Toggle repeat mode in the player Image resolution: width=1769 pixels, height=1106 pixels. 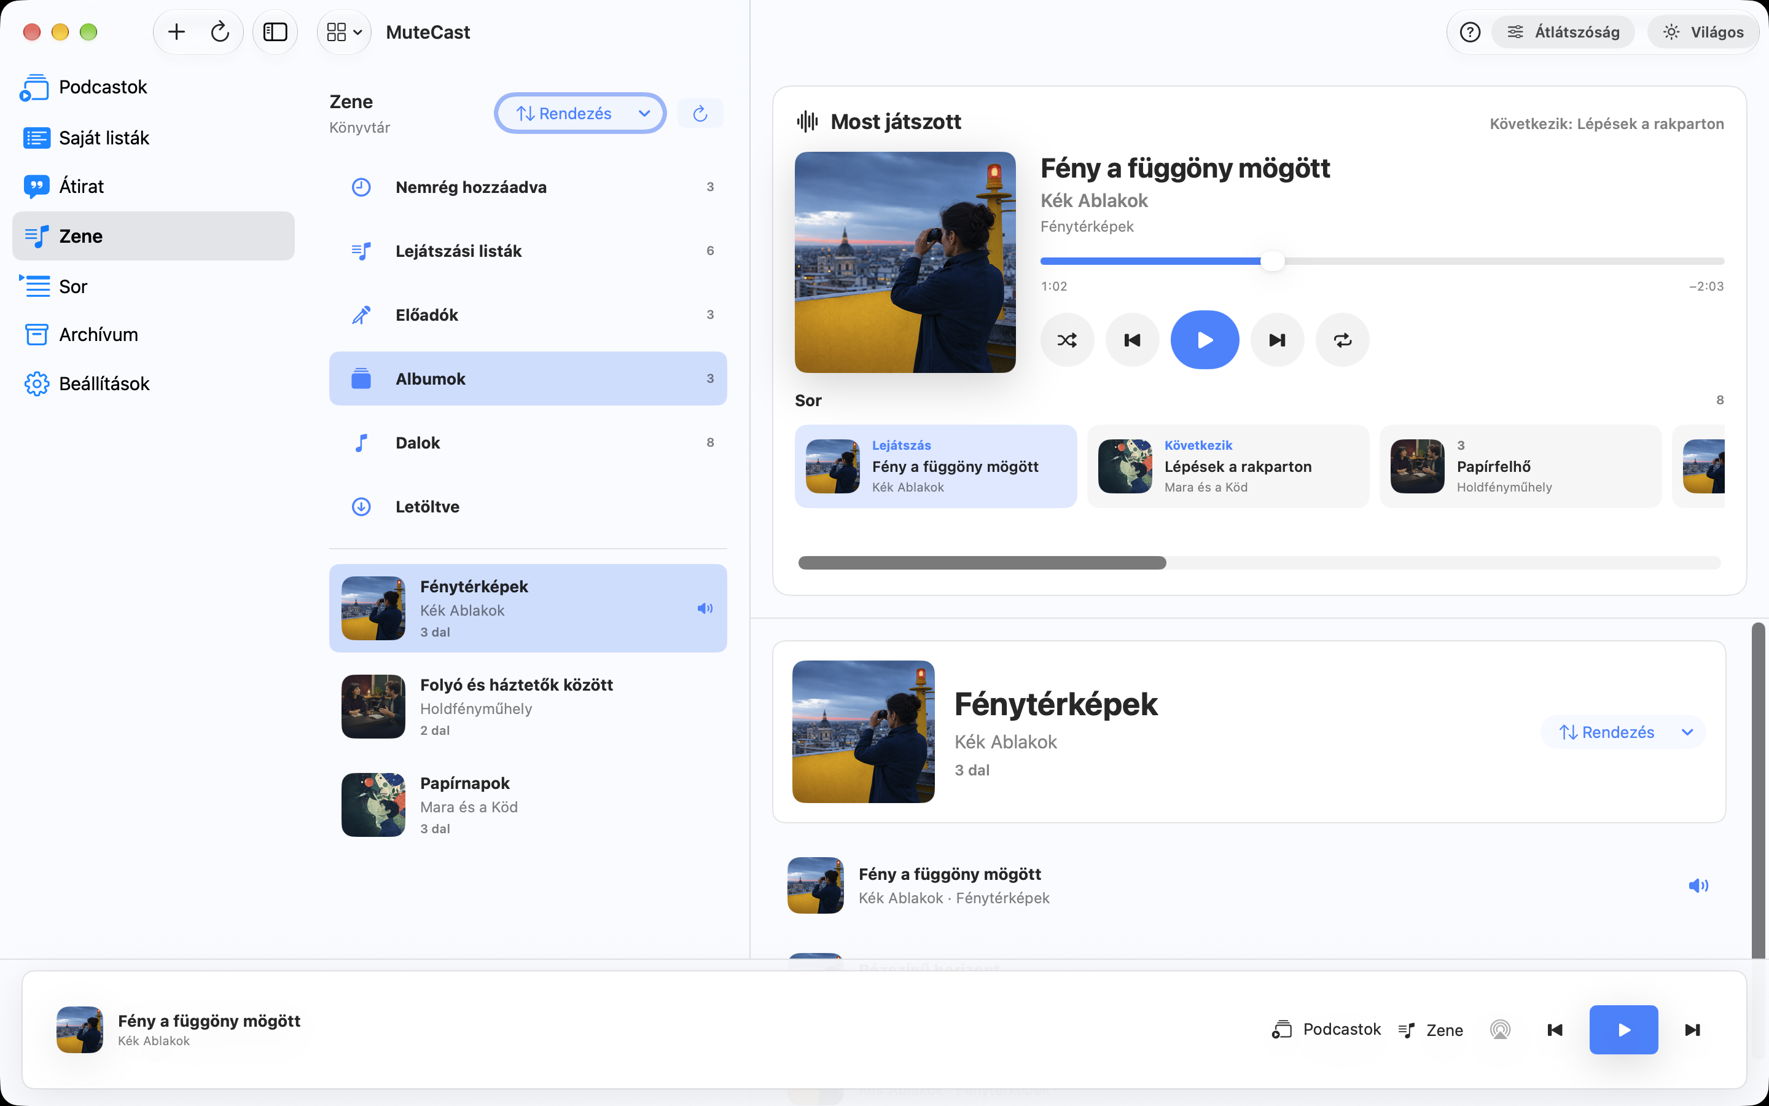1342,340
